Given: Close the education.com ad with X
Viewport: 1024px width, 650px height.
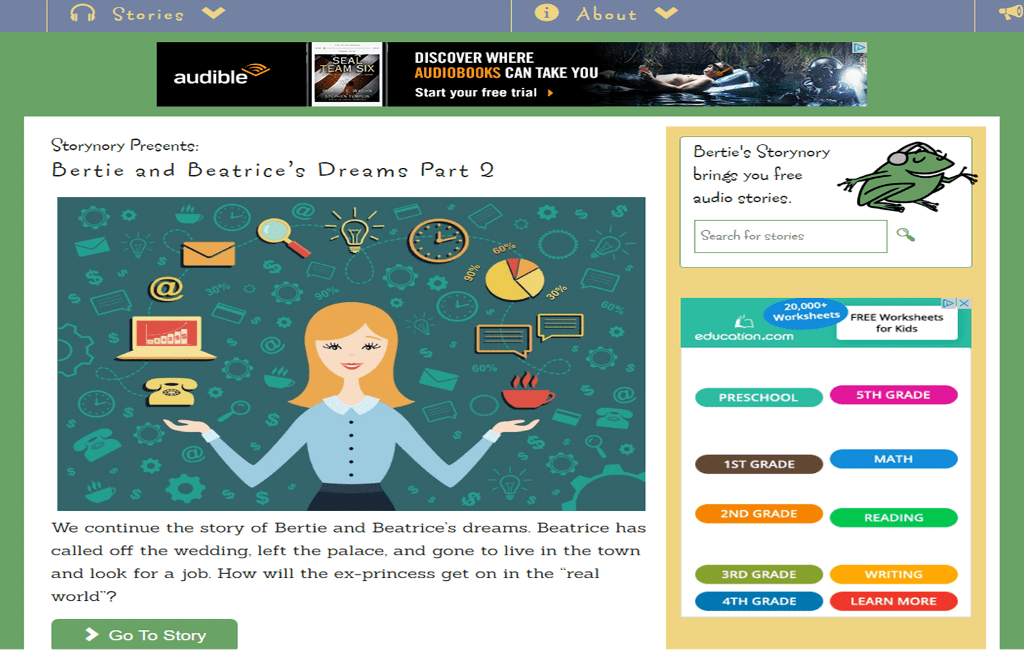Looking at the screenshot, I should tap(964, 303).
